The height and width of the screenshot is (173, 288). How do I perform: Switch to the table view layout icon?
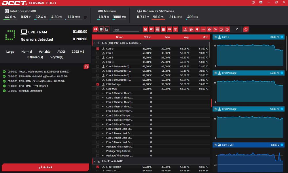pyautogui.click(x=101, y=29)
